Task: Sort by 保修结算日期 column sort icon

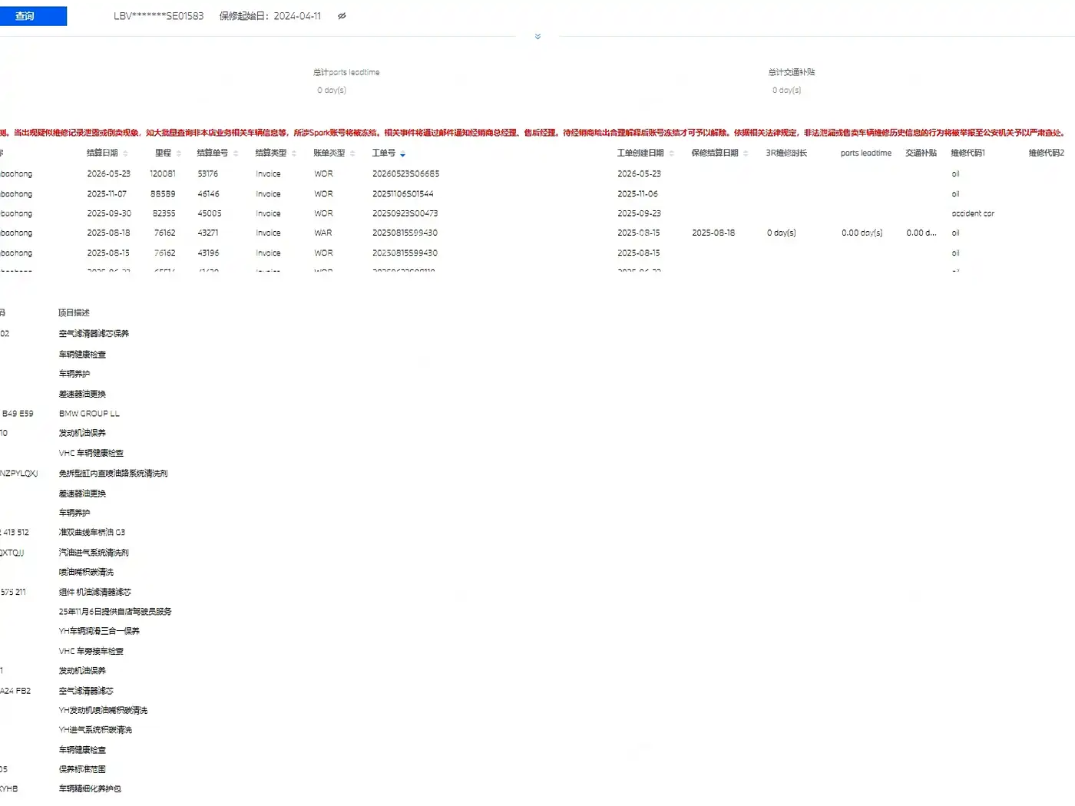Action: 746,154
